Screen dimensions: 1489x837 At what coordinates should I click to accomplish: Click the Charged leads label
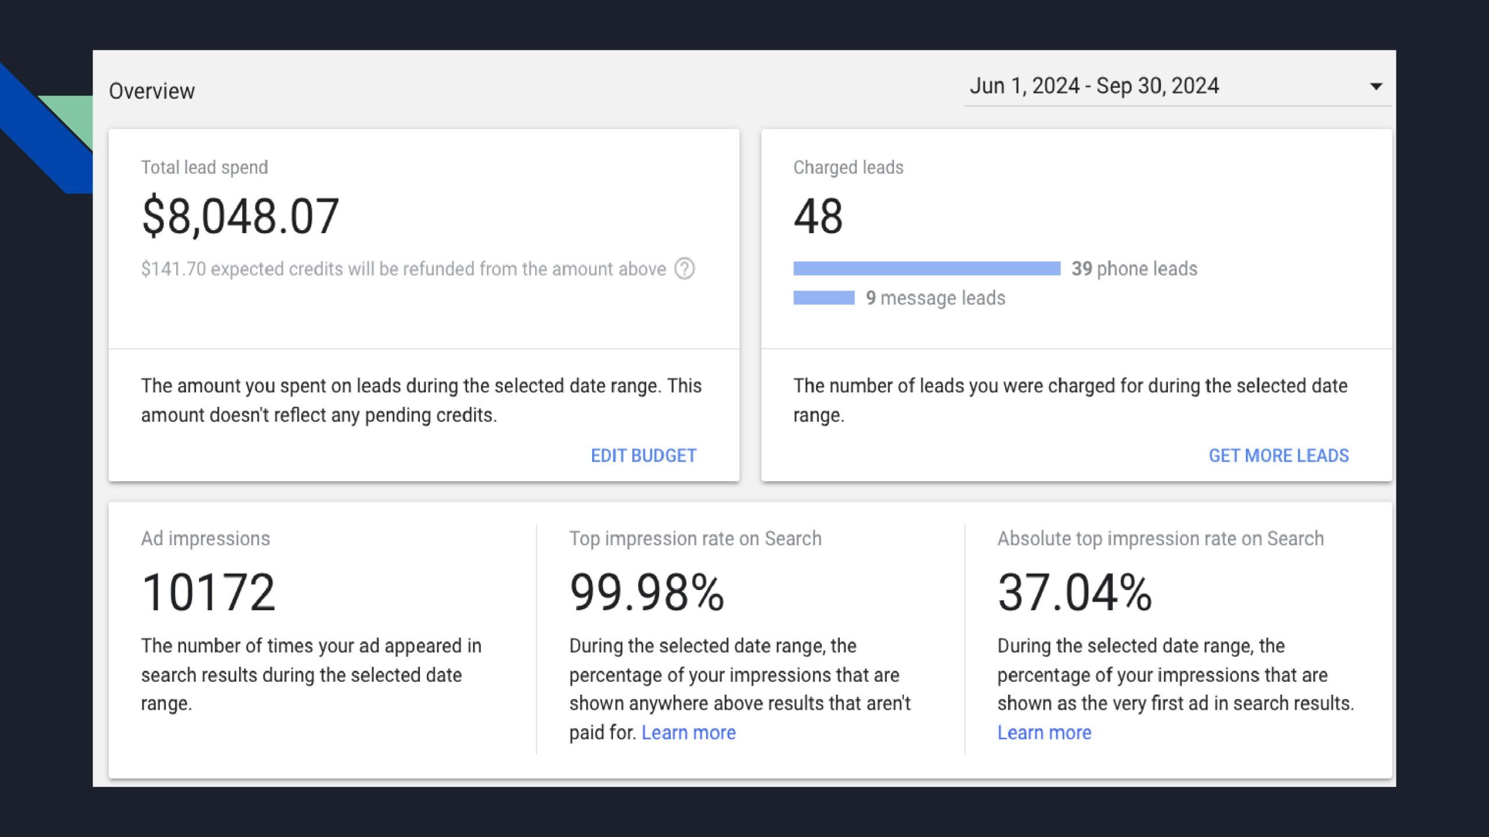point(848,167)
